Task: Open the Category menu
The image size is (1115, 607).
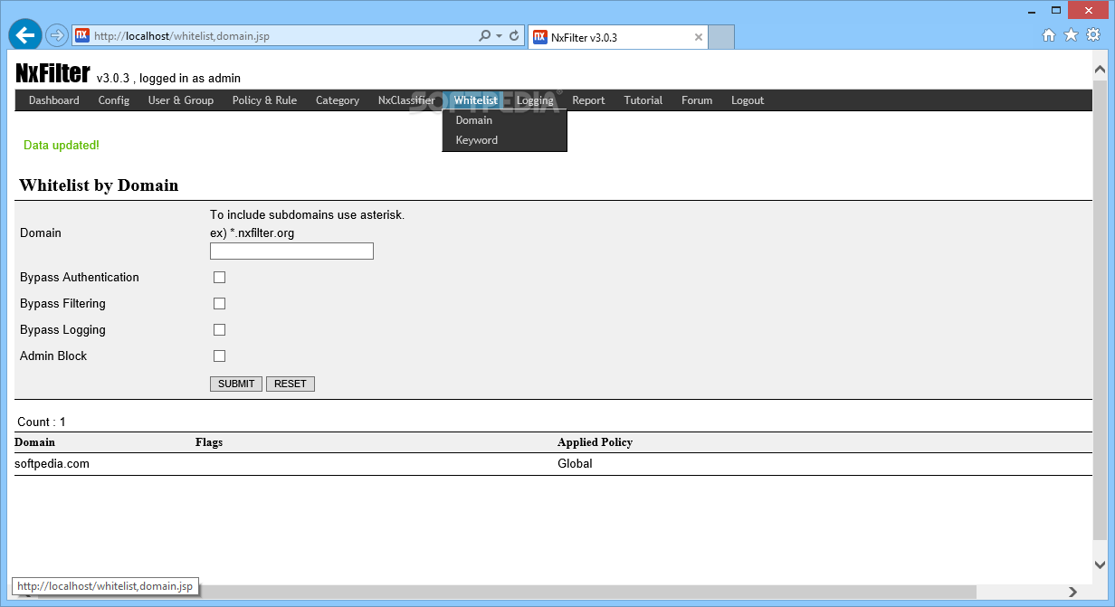Action: (x=338, y=100)
